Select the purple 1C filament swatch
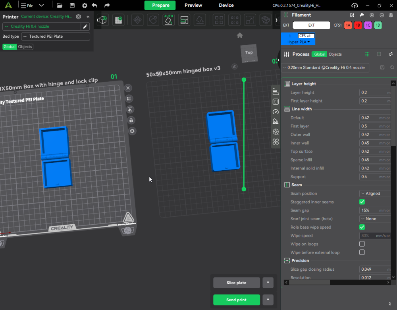This screenshot has width=397, height=310. click(x=368, y=25)
